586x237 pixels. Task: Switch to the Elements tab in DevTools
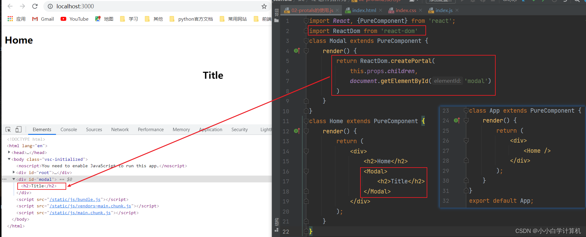tap(42, 130)
